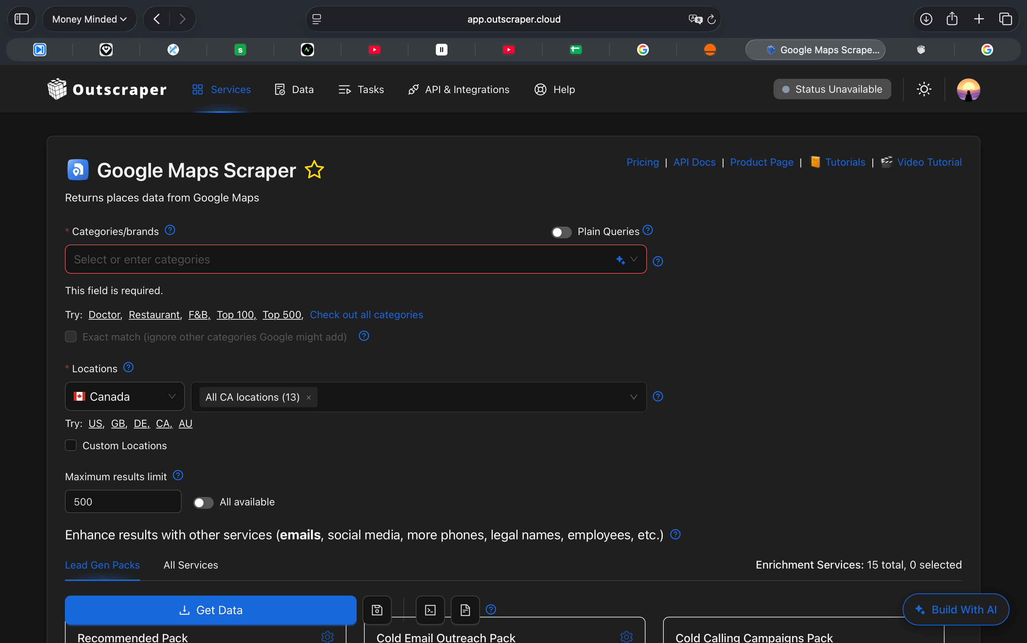
Task: Open the help icon next to Plain Queries
Action: (x=648, y=230)
